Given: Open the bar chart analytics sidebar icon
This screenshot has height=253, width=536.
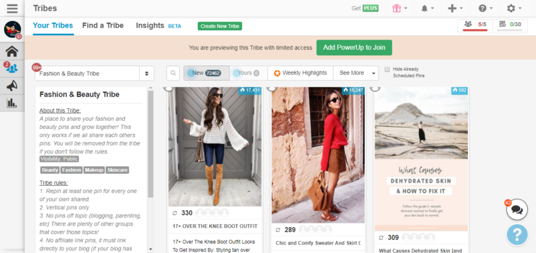Looking at the screenshot, I should 11,103.
